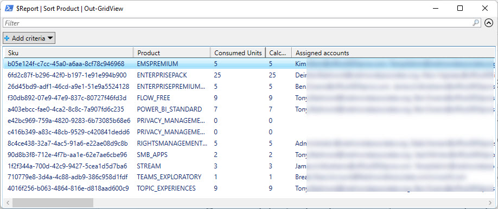The image size is (498, 209).
Task: Click the horizontal scrollbar thumb
Action: tap(53, 203)
